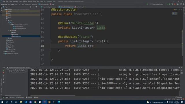Image resolution: width=185 pixels, height=104 pixels.
Task: Click the Build hammer icon in toolbar
Action: 147,4
